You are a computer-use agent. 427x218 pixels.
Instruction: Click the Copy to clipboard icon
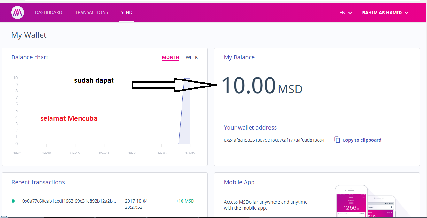[x=337, y=140]
